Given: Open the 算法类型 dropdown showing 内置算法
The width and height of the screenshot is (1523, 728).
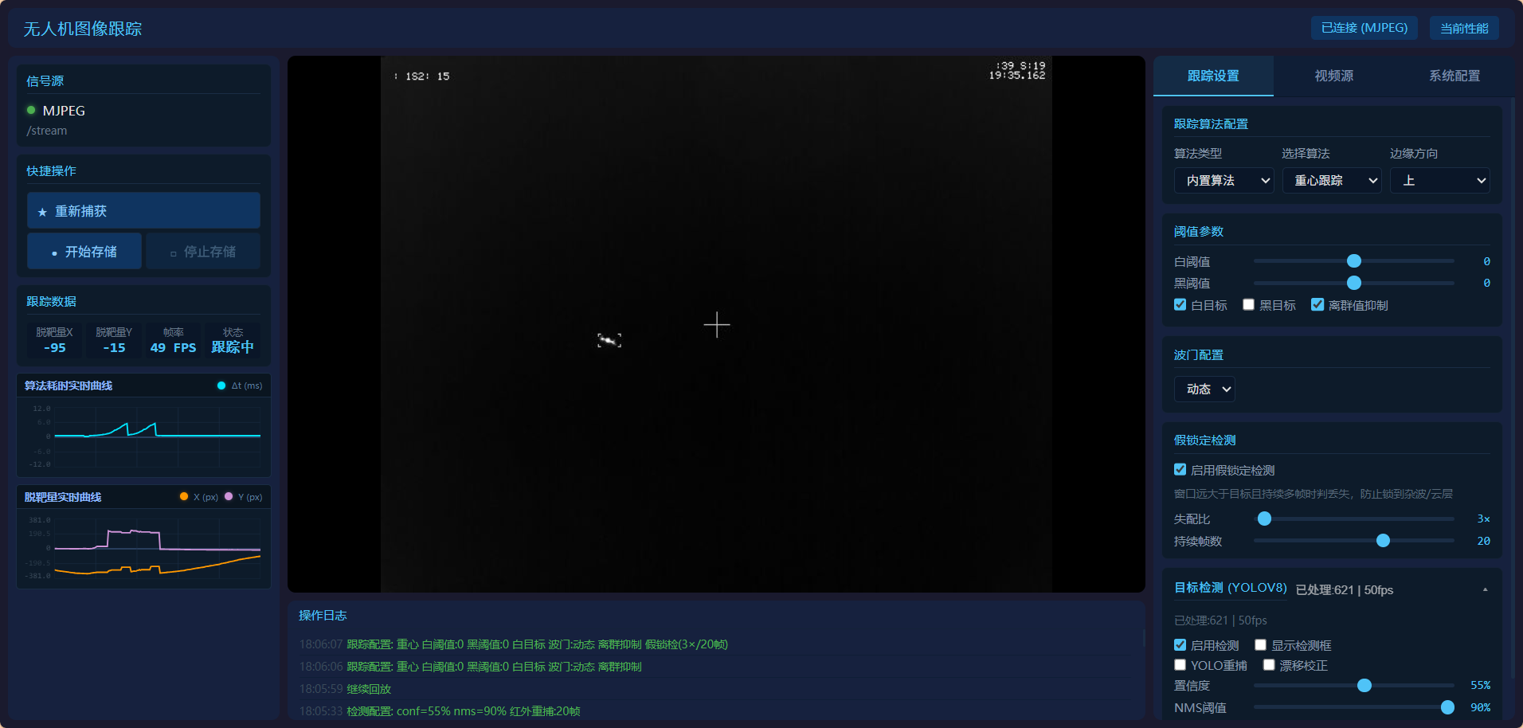Looking at the screenshot, I should 1223,180.
